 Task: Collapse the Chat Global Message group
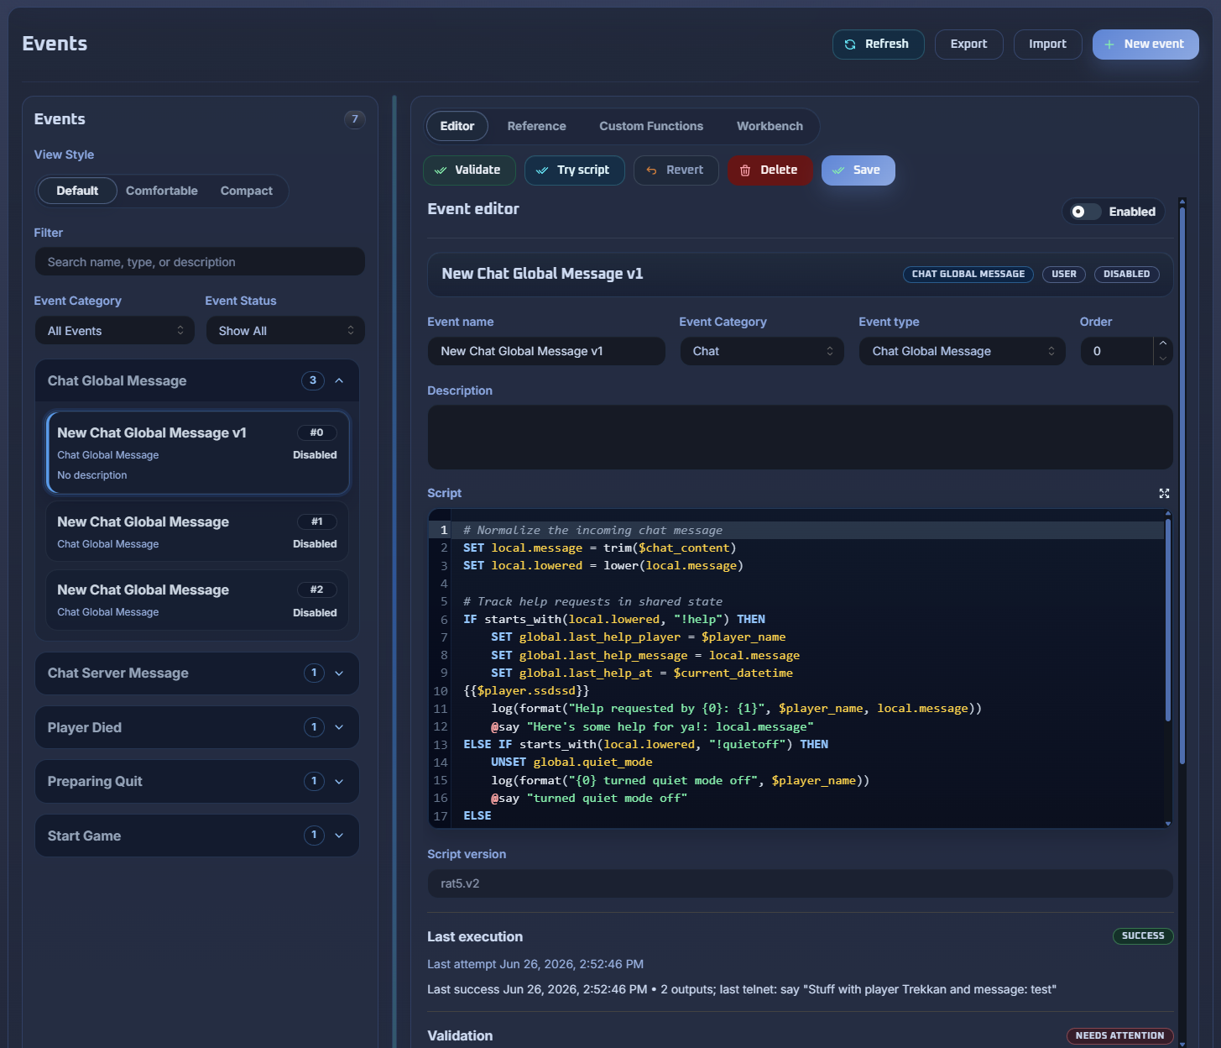tap(339, 380)
